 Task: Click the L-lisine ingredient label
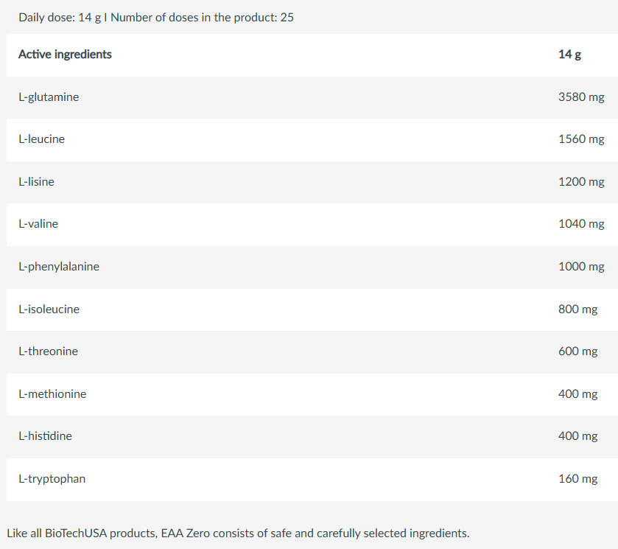(37, 182)
